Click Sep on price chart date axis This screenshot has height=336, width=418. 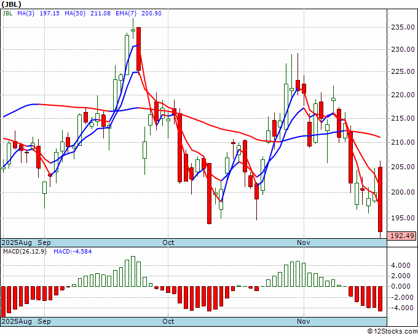click(x=44, y=242)
